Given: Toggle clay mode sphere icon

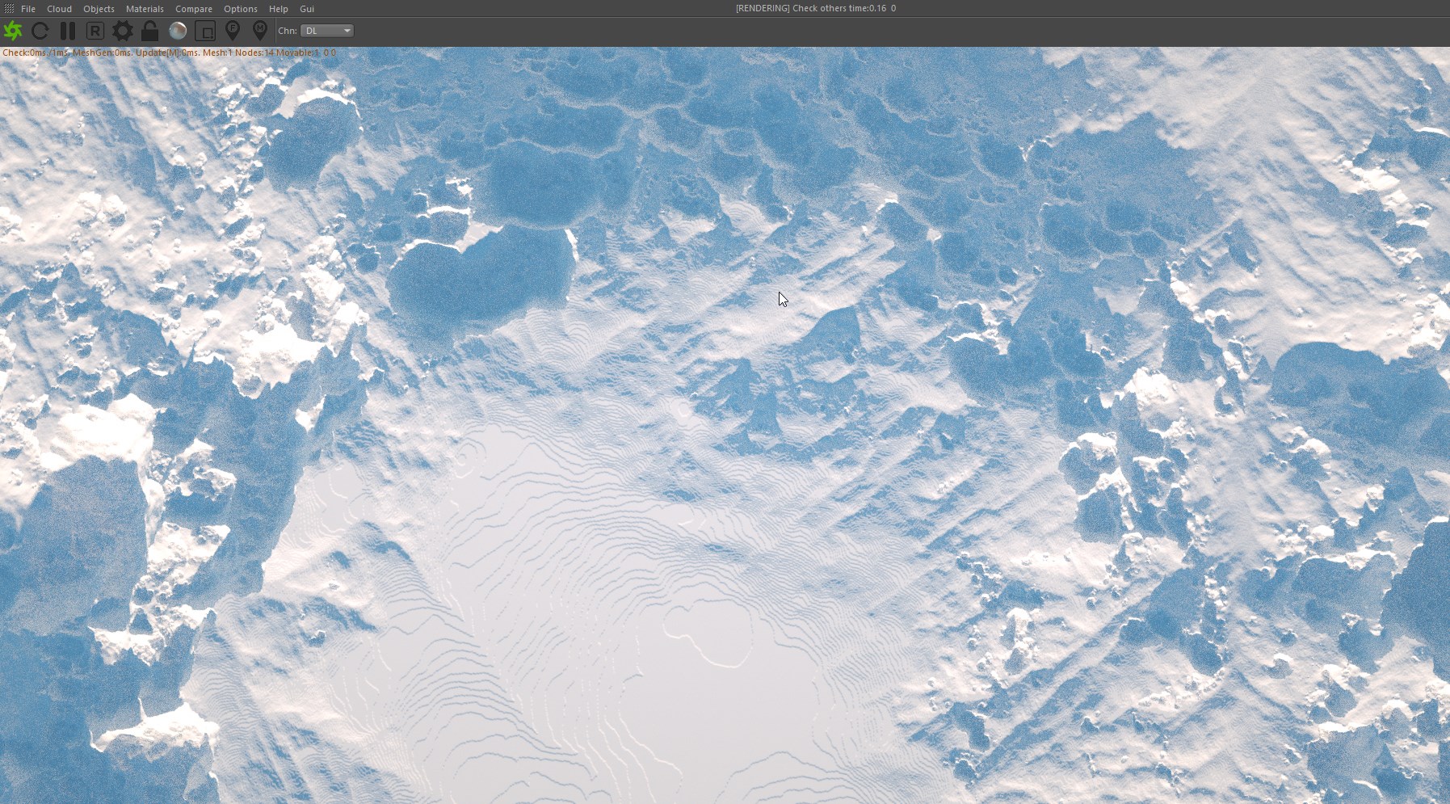Looking at the screenshot, I should pyautogui.click(x=178, y=31).
